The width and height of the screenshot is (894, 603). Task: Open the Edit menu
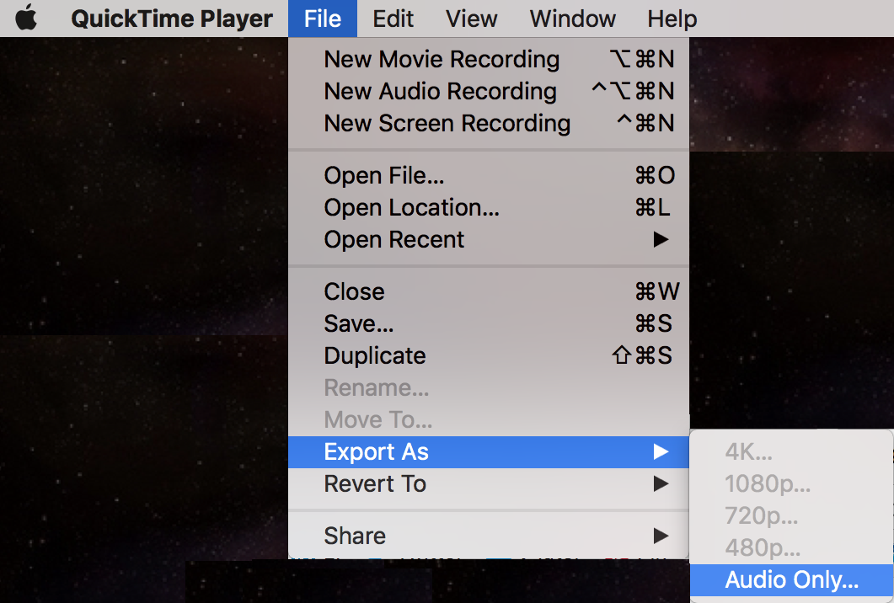393,19
